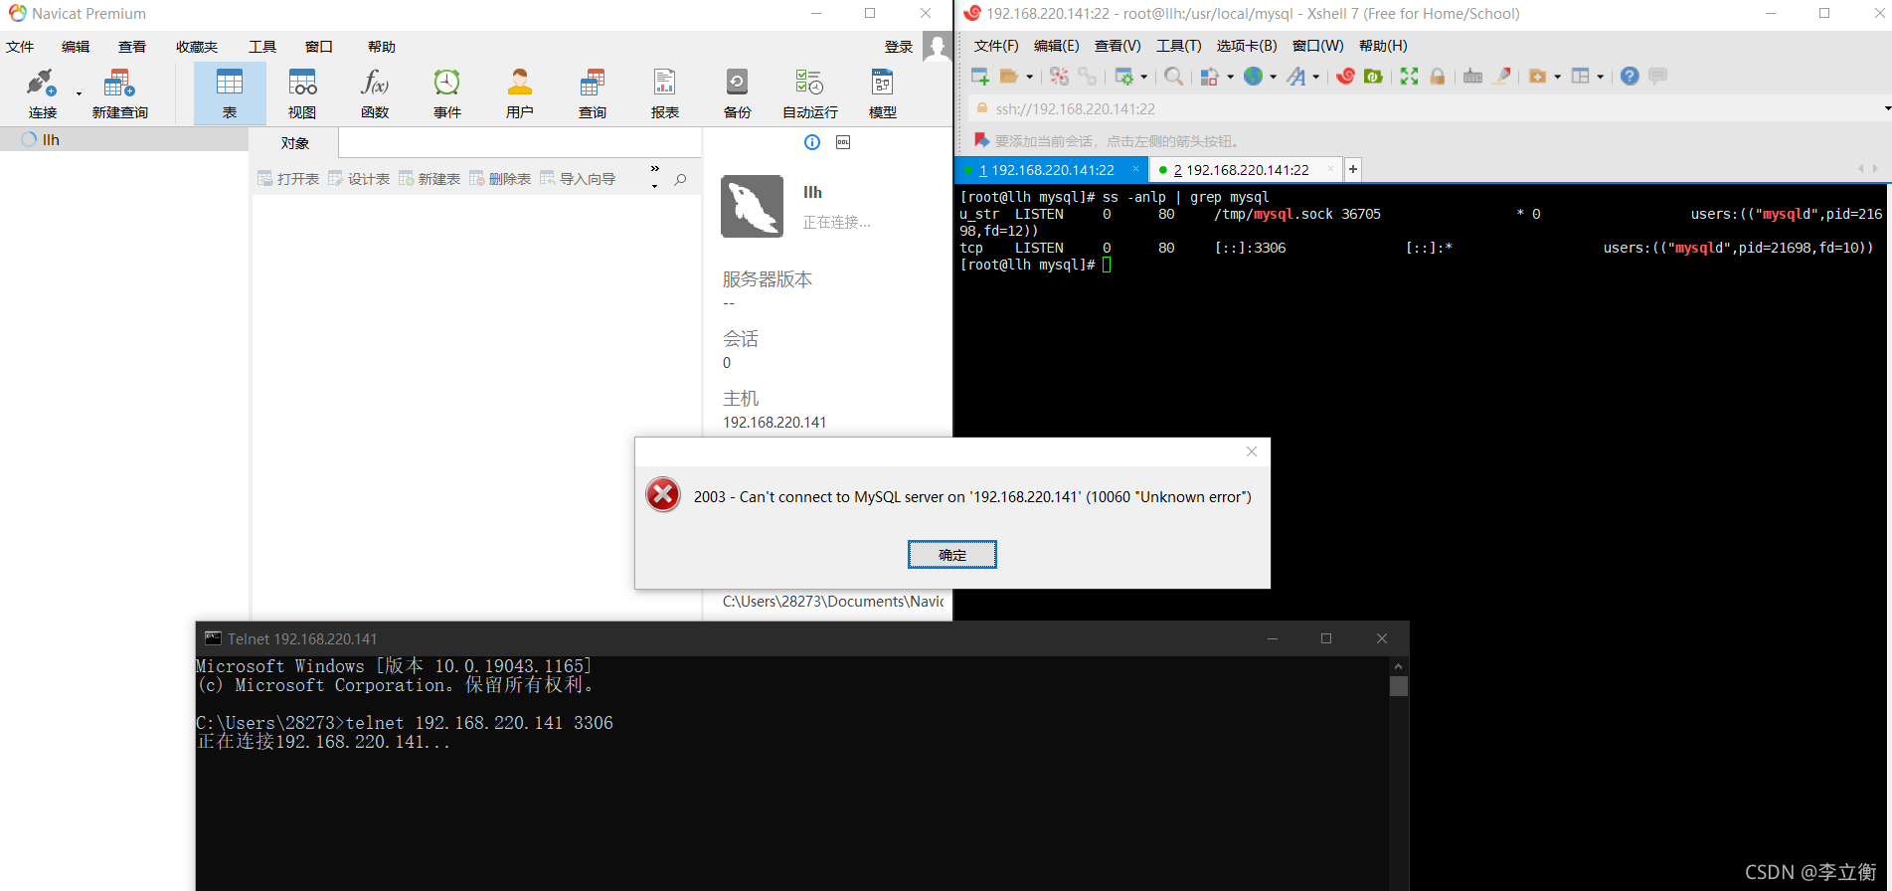1892x891 pixels.
Task: Open Navicat 编辑 menu
Action: click(x=76, y=47)
